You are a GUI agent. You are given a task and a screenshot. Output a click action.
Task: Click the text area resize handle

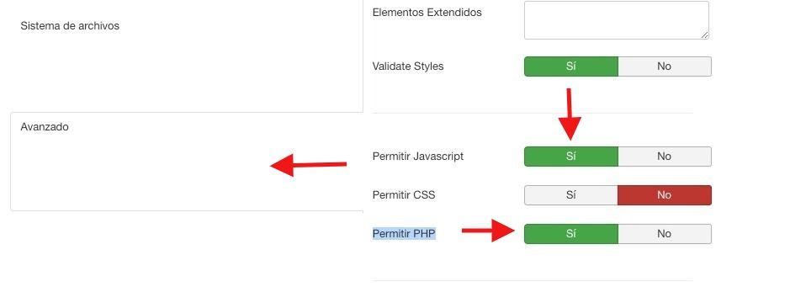tap(704, 35)
